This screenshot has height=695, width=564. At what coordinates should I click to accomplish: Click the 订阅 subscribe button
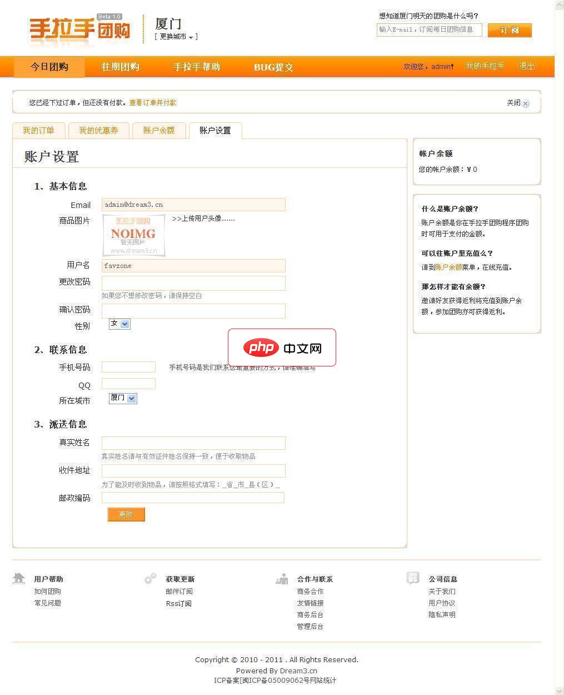509,31
